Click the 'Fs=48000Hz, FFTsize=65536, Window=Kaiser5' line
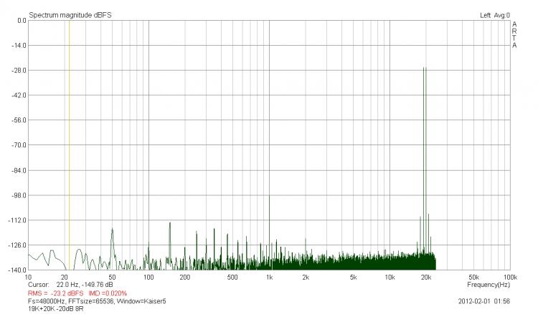The height and width of the screenshot is (314, 538). point(97,301)
